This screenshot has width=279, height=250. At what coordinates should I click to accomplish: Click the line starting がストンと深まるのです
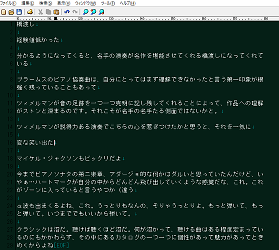pyautogui.click(x=118, y=111)
